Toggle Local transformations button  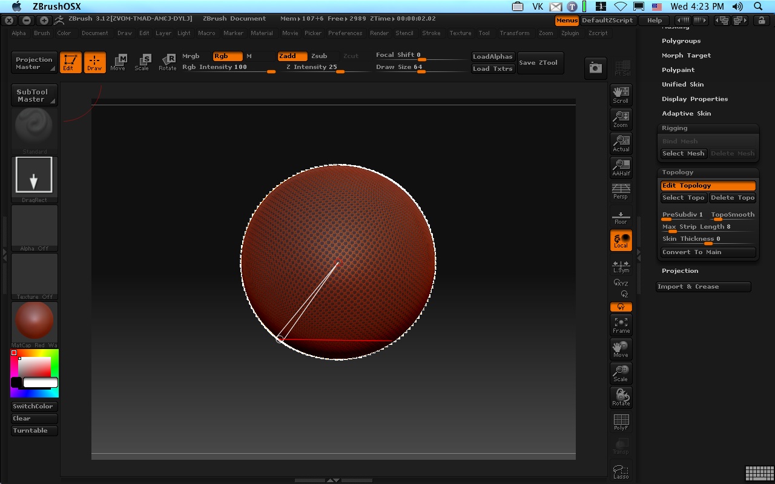coord(621,240)
